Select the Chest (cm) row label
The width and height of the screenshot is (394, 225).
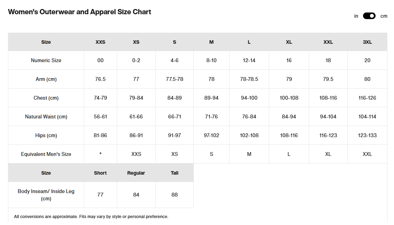[x=46, y=98]
